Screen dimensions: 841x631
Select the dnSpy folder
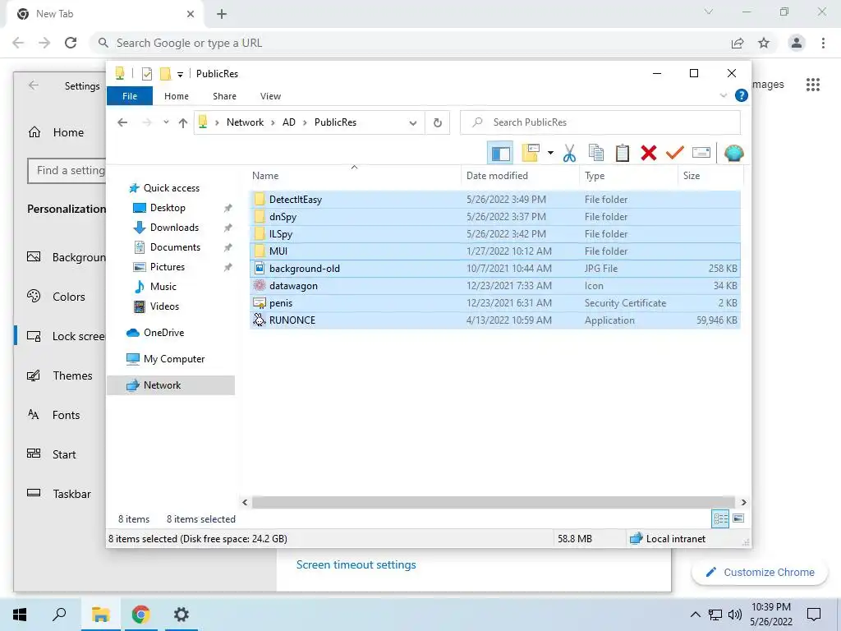495,217
